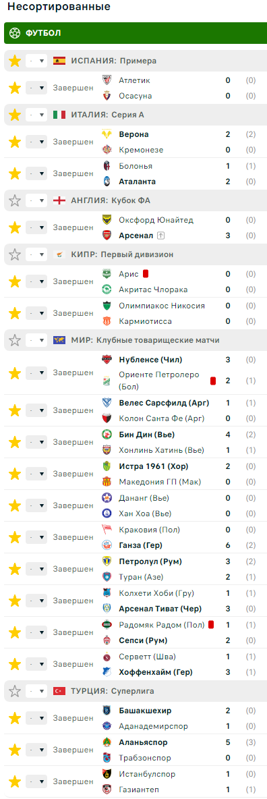The height and width of the screenshot is (799, 267).
Task: Open dropdown for Аланьяспор vs Трабзонспор match
Action: coord(36,750)
